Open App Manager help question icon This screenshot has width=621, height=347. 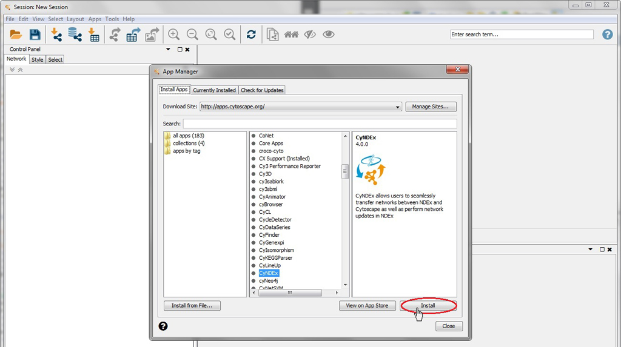(x=163, y=326)
